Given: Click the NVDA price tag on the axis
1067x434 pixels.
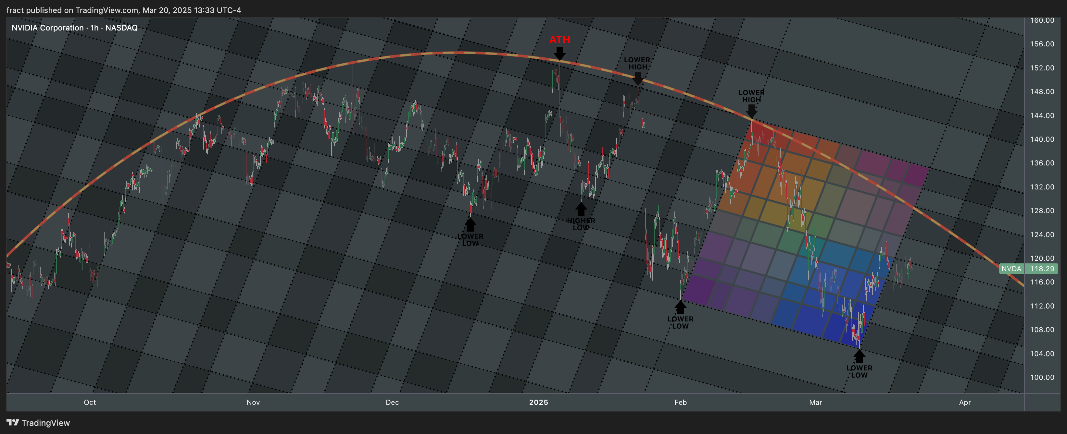Looking at the screenshot, I should coord(1011,269).
